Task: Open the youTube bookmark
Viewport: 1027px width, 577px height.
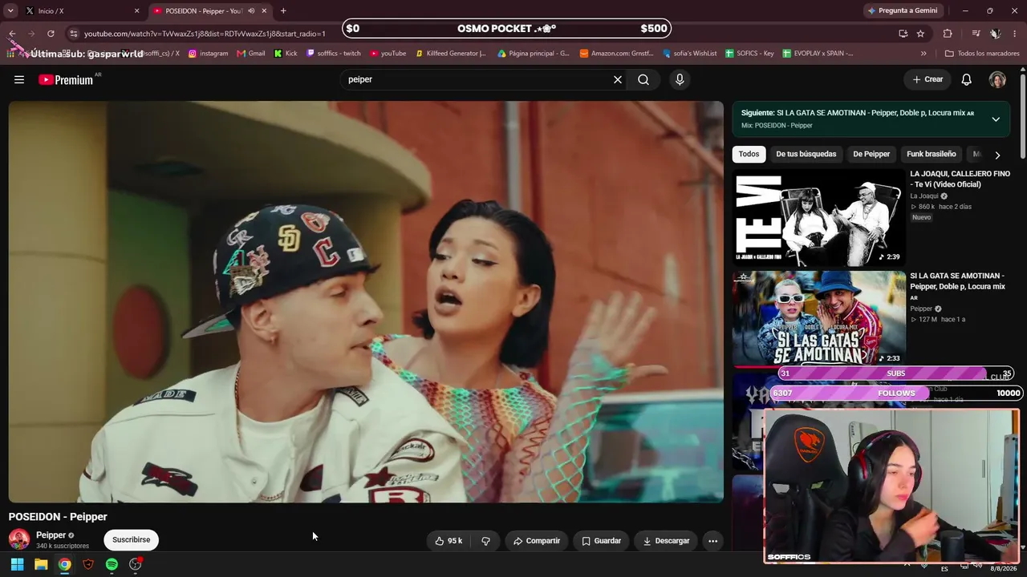Action: tap(388, 54)
